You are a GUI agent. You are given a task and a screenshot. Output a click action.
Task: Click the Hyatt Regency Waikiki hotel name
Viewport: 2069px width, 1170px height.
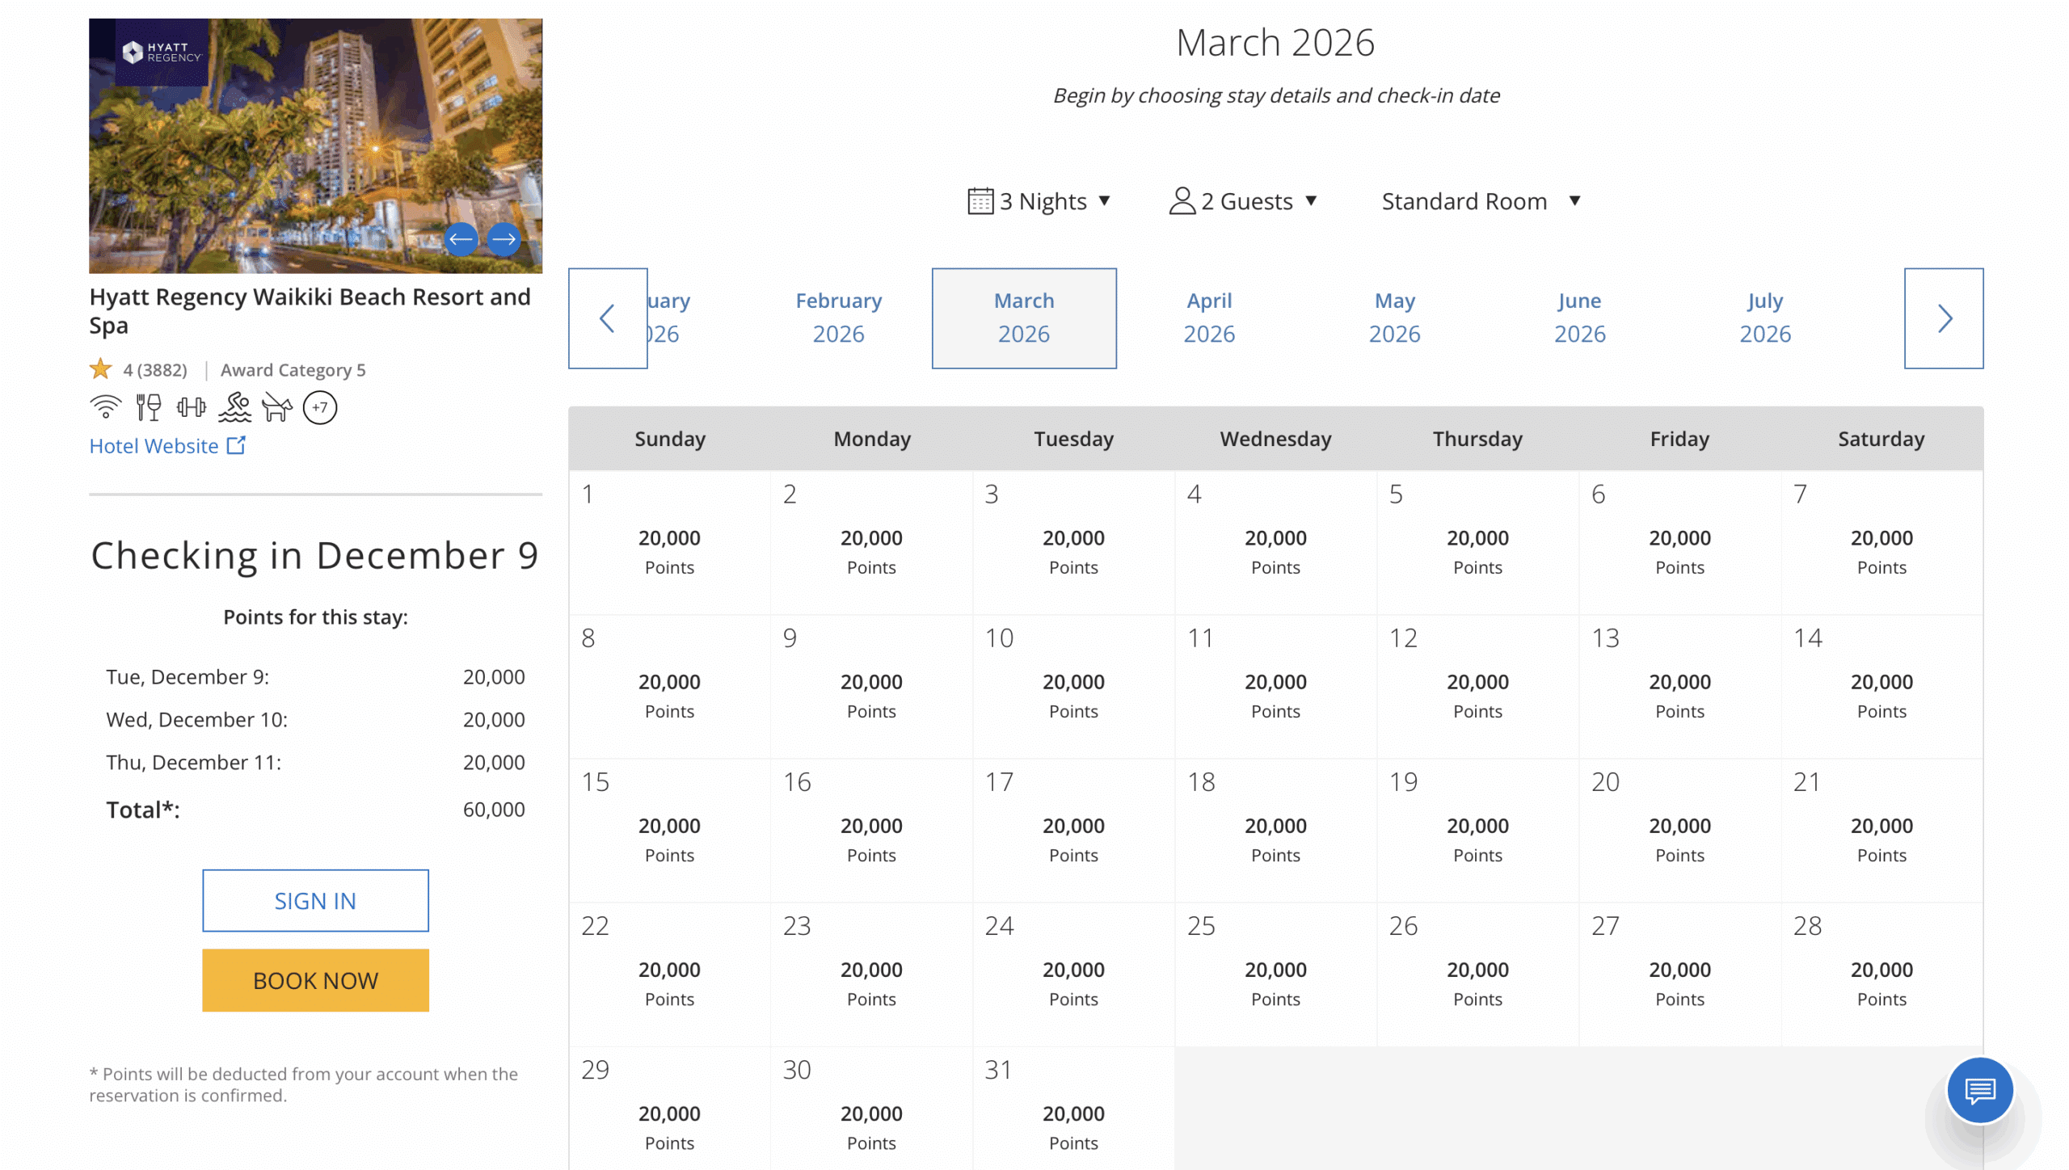(310, 311)
